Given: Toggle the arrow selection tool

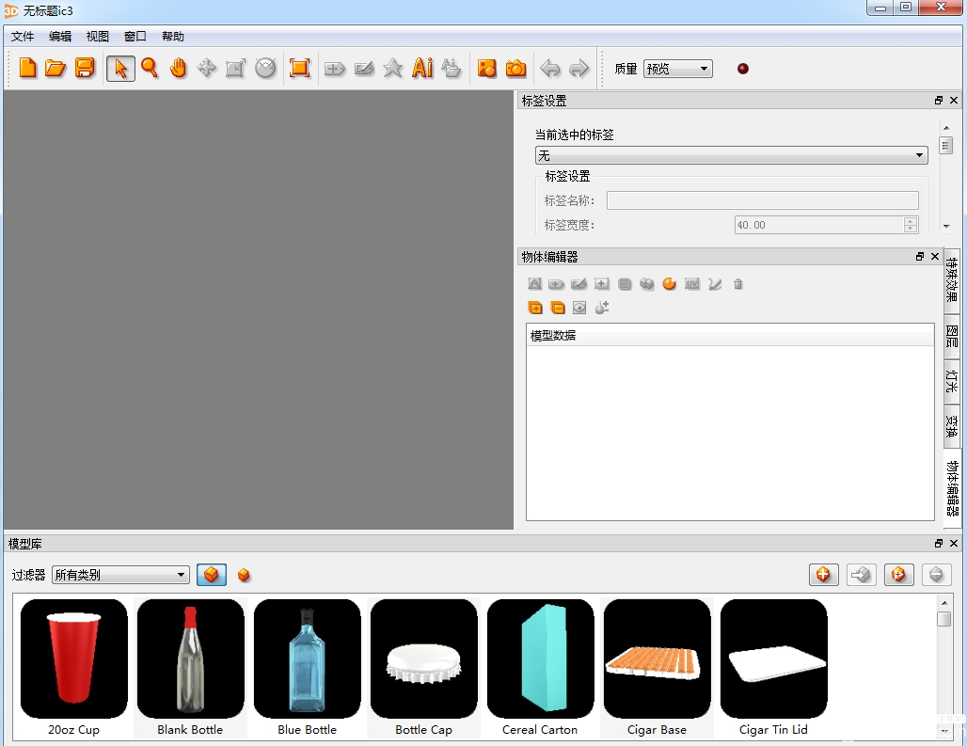Looking at the screenshot, I should tap(120, 69).
